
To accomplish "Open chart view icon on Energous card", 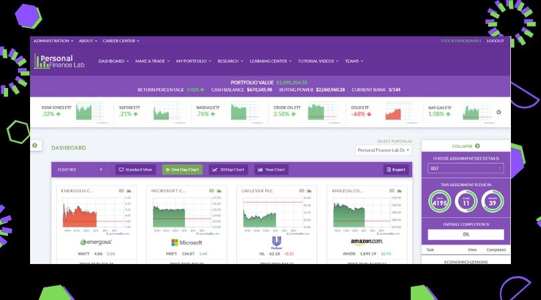I will coord(129,191).
